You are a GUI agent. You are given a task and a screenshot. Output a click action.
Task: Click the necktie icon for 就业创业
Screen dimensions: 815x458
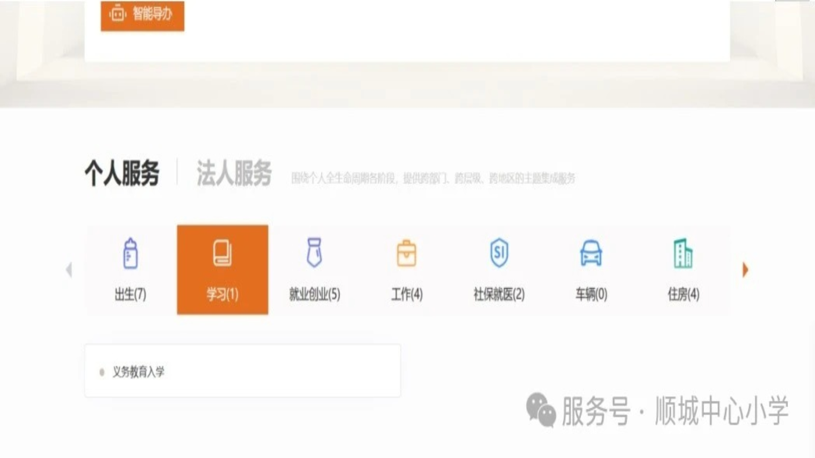pos(314,252)
